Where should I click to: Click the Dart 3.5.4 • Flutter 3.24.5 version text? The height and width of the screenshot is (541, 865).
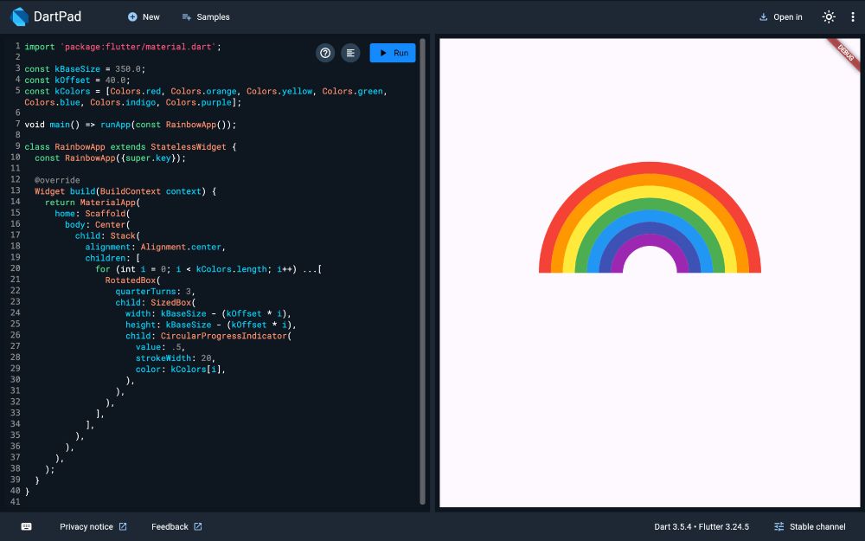pos(702,526)
